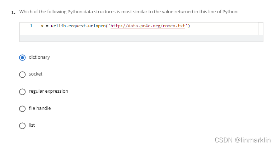Screen dimensions: 276x146
Task: Click the 'file handle' label text
Action: pos(40,108)
